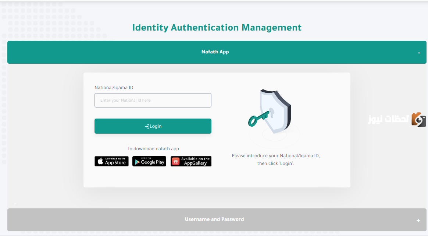Open the App Store download badge
Image resolution: width=428 pixels, height=236 pixels.
pos(111,161)
